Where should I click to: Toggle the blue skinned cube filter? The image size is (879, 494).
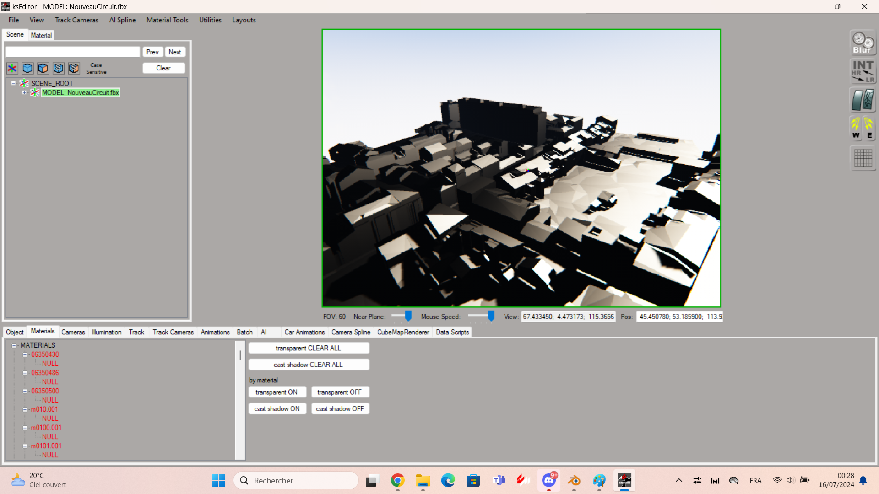59,69
